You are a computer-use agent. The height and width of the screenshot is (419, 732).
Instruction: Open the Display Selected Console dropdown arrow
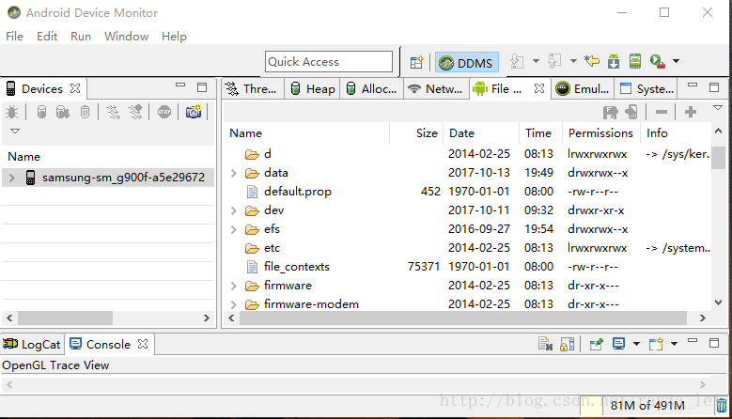pyautogui.click(x=636, y=345)
